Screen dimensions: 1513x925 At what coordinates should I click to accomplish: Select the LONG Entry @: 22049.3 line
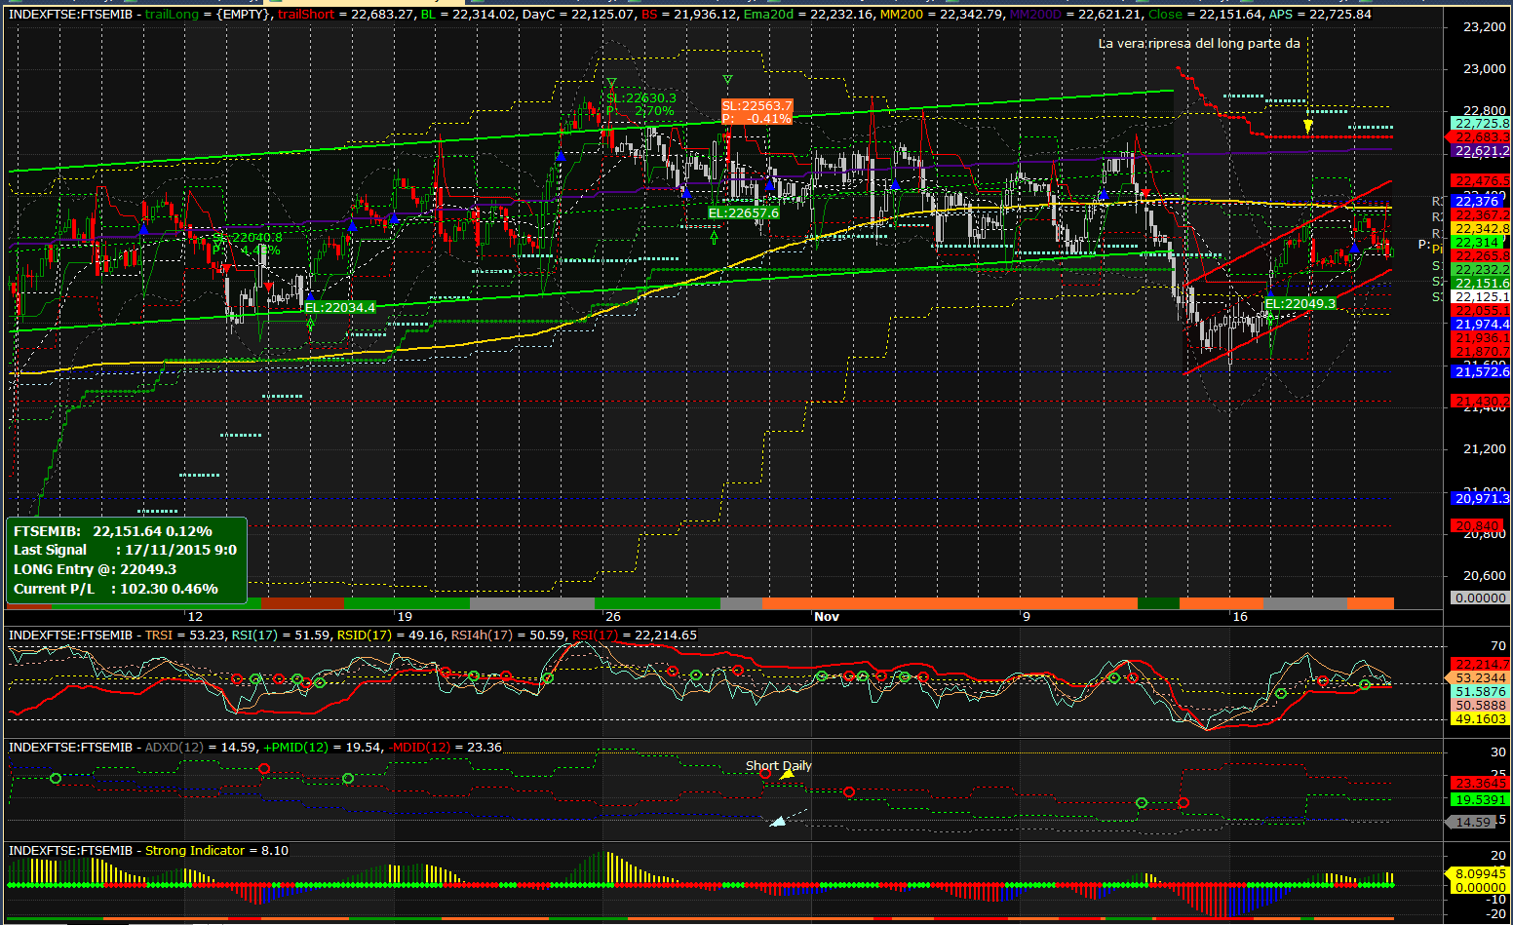(x=95, y=569)
